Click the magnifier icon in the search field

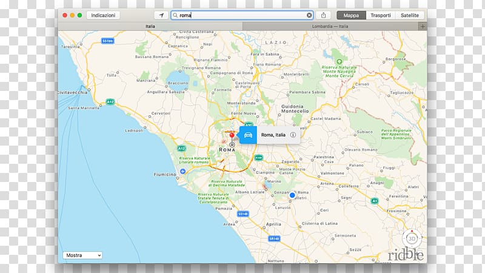click(175, 15)
